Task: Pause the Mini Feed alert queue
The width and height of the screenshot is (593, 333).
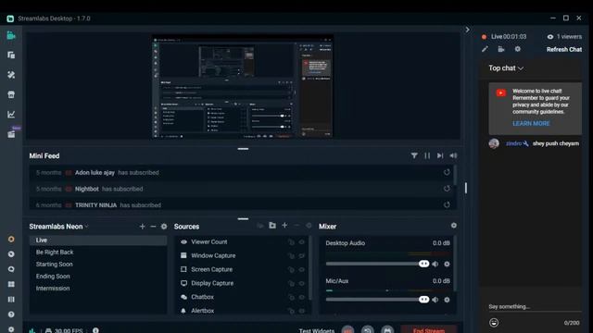Action: click(x=427, y=155)
